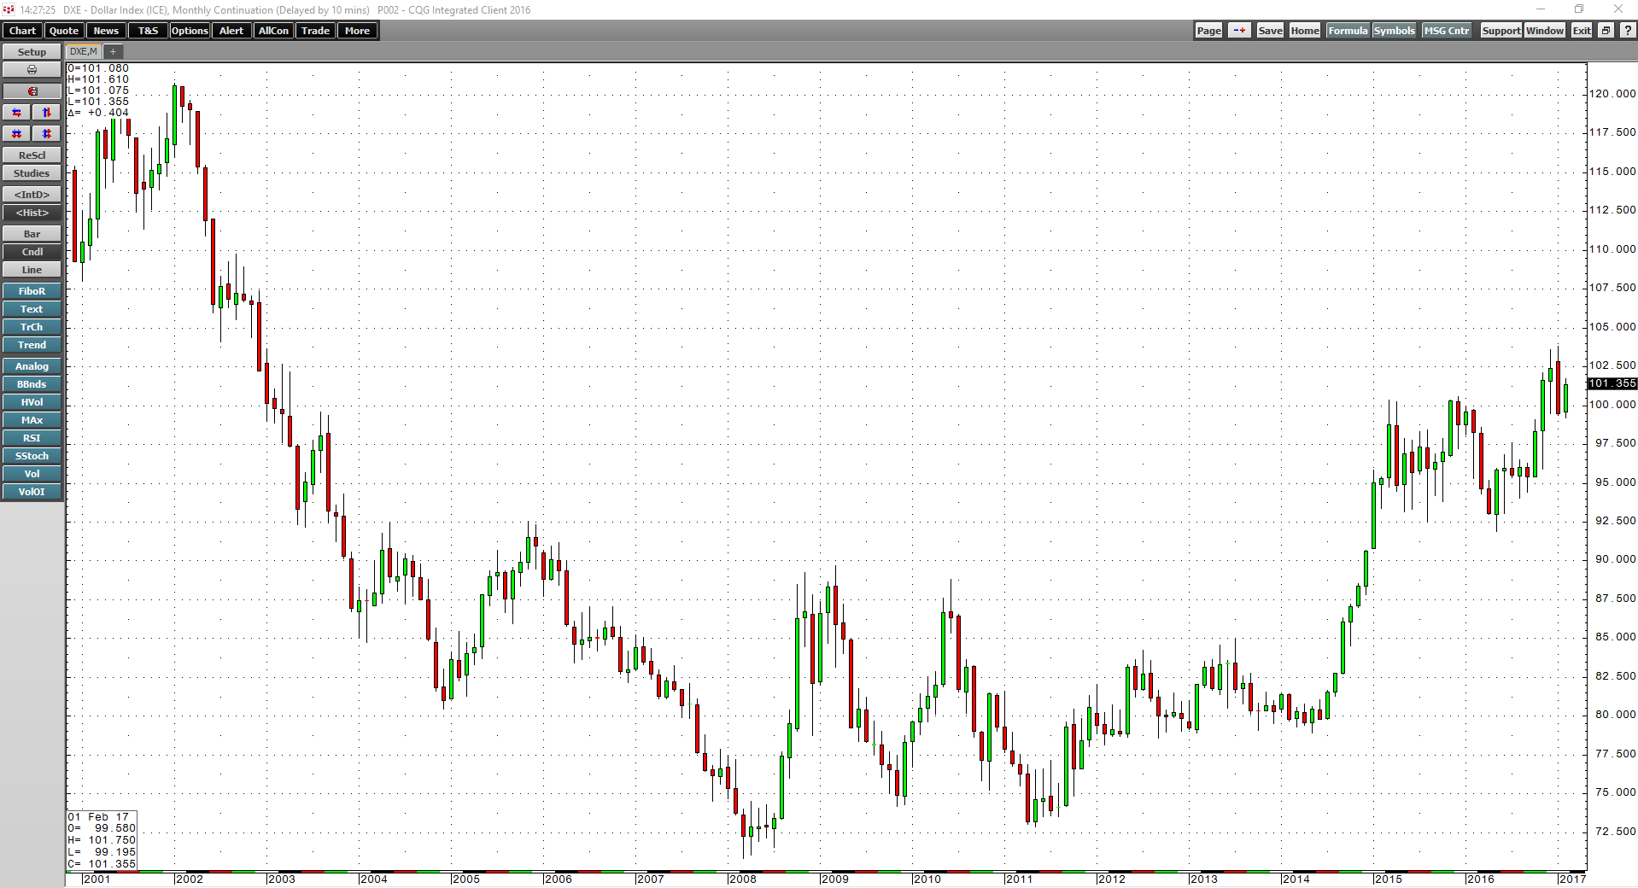Viewport: 1638px width, 888px height.
Task: Select Line chart type
Action: click(x=32, y=270)
